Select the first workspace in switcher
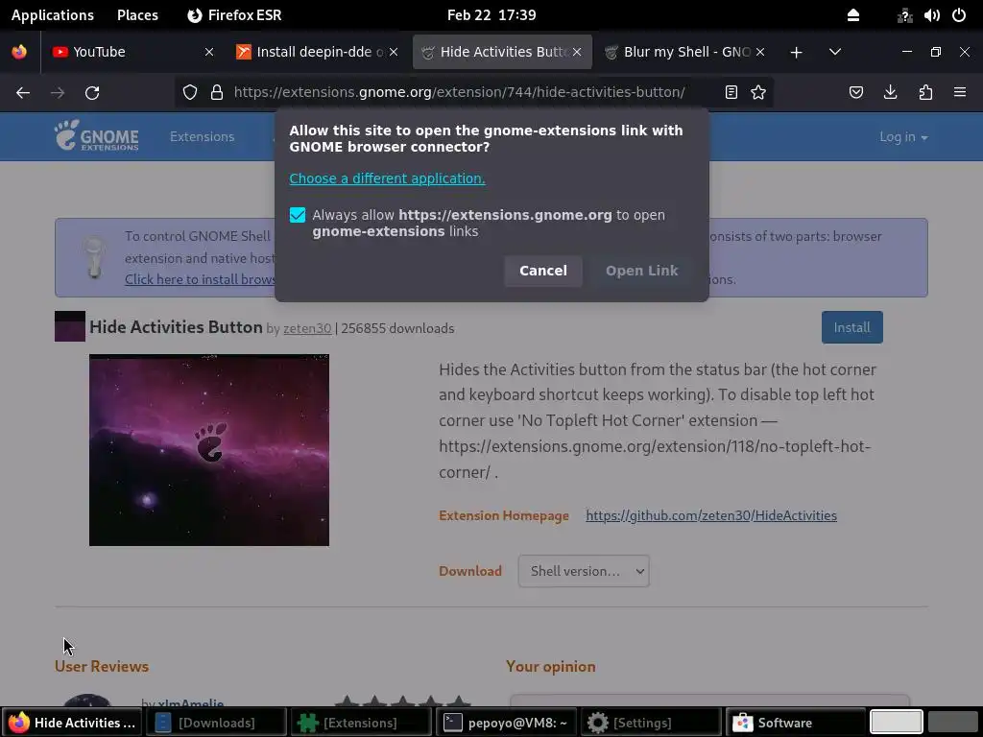983x737 pixels. [x=897, y=722]
